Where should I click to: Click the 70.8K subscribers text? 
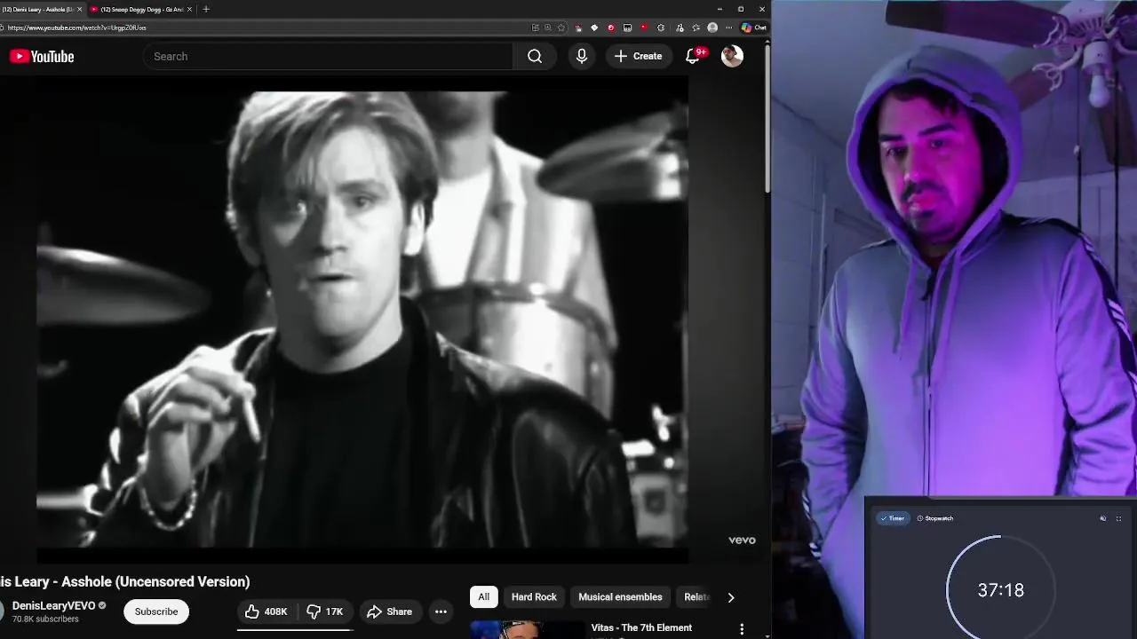tap(45, 619)
